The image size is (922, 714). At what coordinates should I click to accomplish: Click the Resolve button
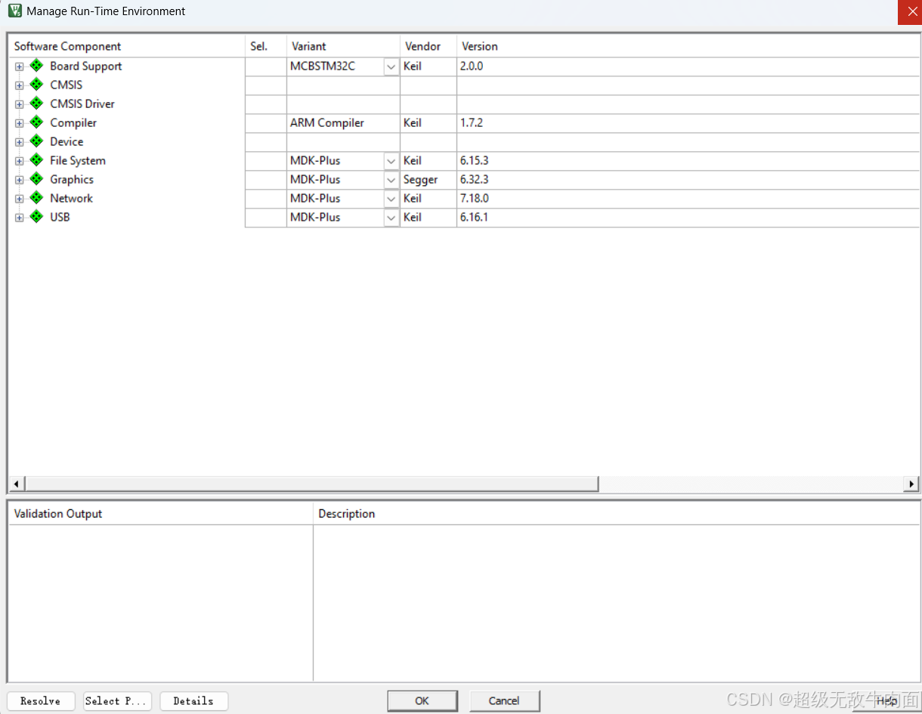pos(41,701)
